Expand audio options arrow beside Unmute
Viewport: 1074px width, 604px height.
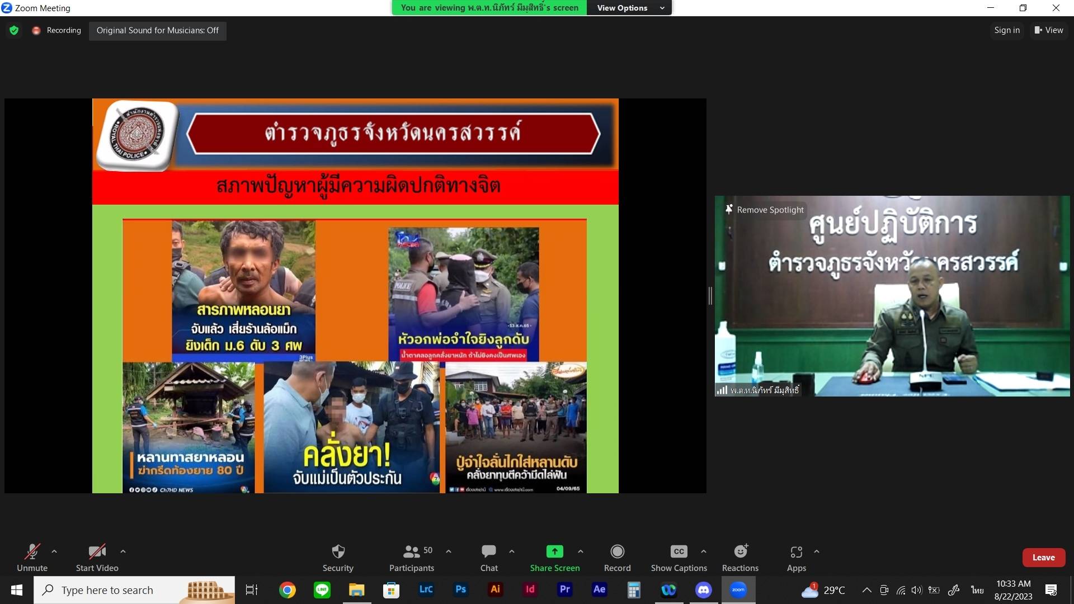coord(54,551)
